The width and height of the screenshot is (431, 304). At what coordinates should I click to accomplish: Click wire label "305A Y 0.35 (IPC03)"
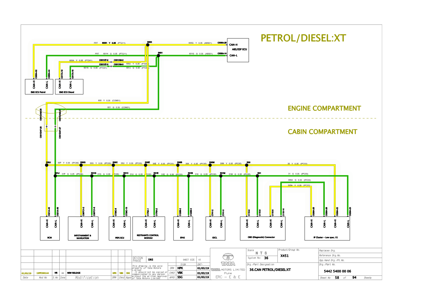click(299, 185)
